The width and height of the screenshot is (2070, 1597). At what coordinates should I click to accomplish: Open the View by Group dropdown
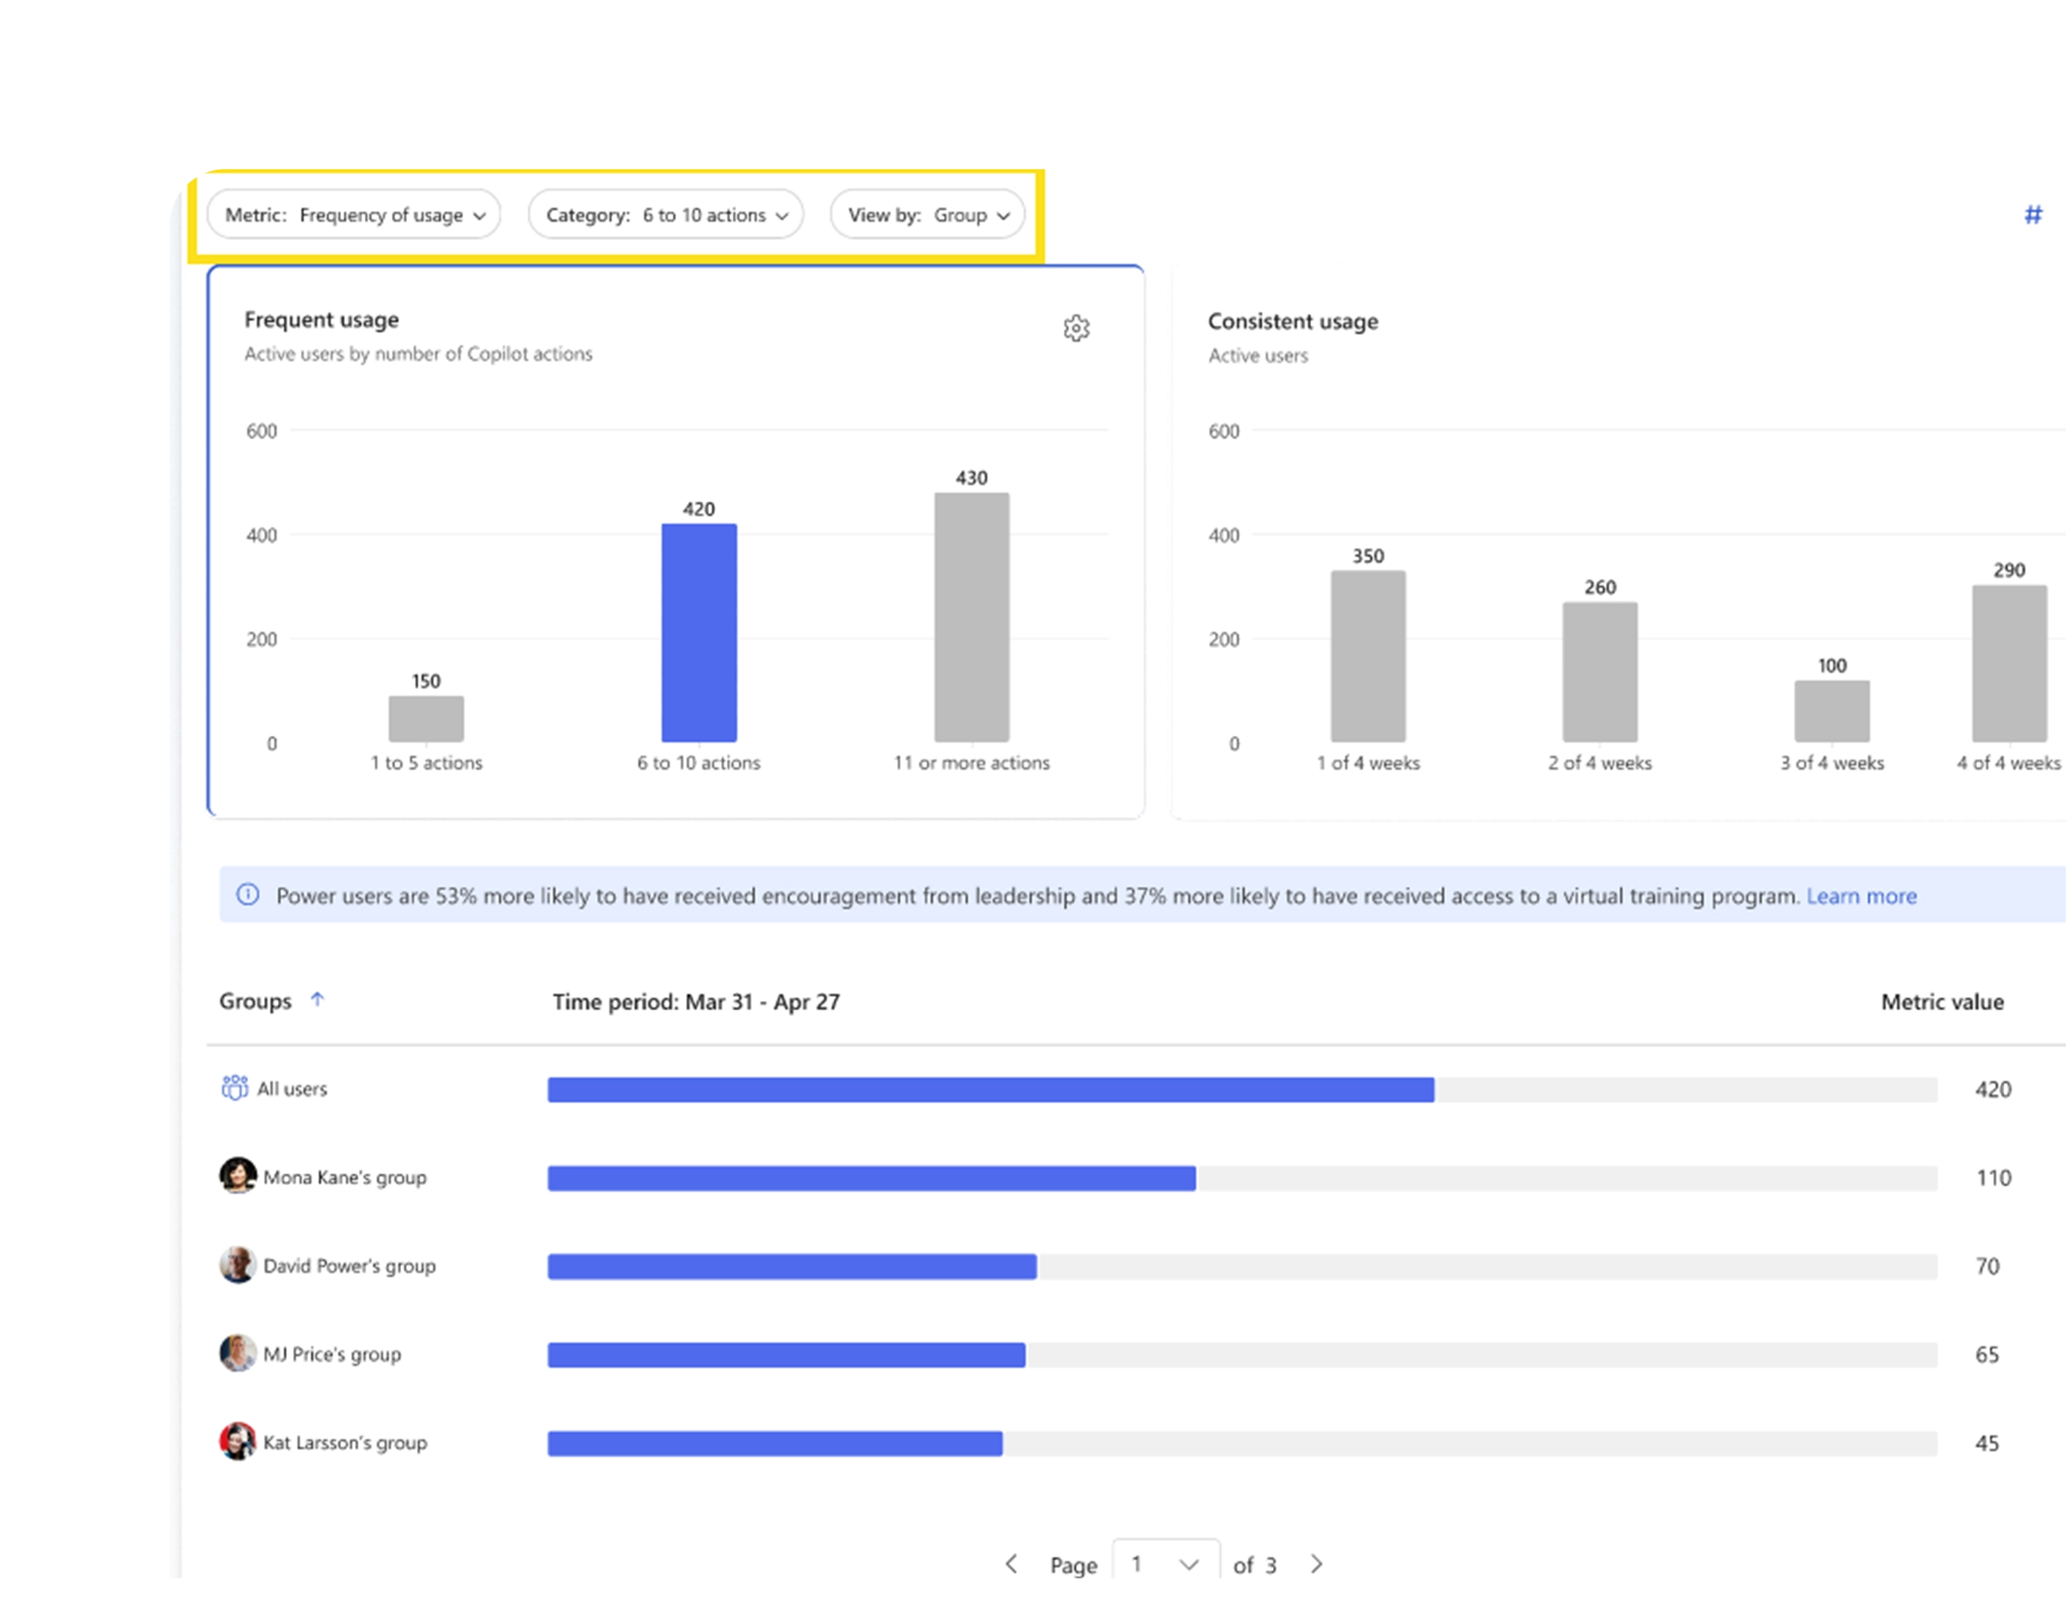click(927, 215)
